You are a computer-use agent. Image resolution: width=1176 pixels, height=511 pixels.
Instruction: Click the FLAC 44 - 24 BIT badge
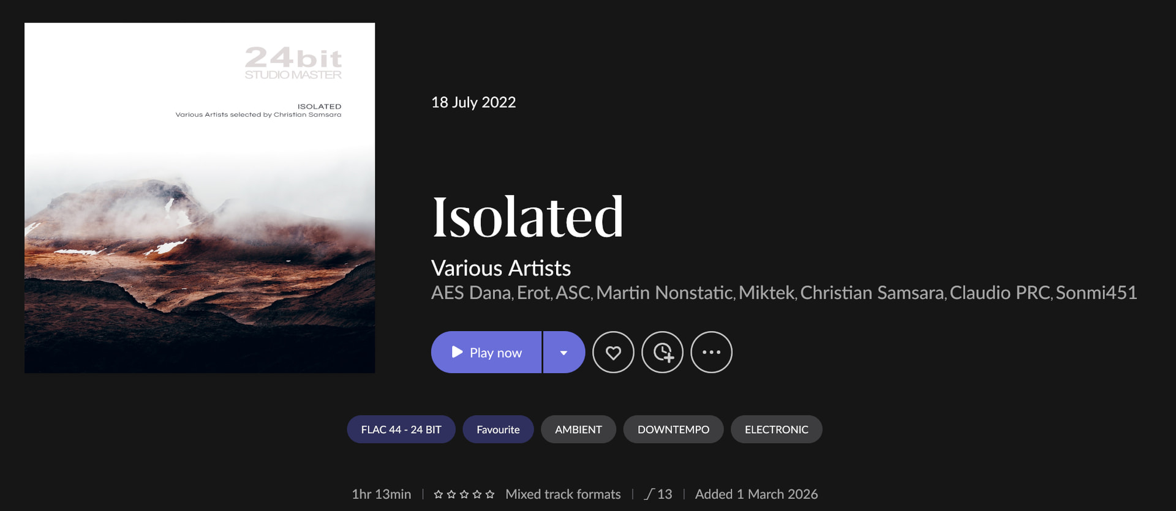click(401, 430)
